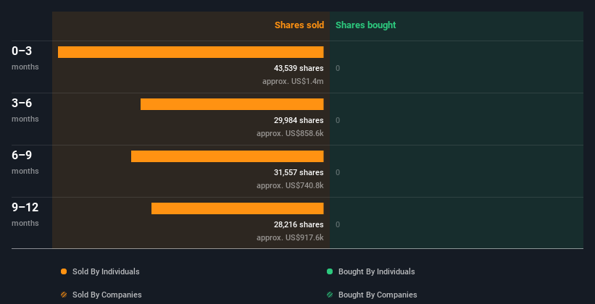The height and width of the screenshot is (304, 595).
Task: Click the striped Bought By Companies legend icon
Action: pyautogui.click(x=330, y=295)
